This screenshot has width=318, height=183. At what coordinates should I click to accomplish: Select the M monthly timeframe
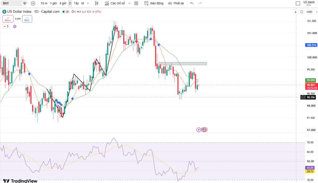(83, 3)
